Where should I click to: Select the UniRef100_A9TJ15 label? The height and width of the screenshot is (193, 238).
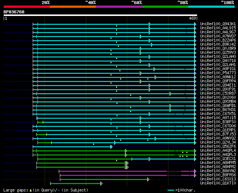pos(218,118)
